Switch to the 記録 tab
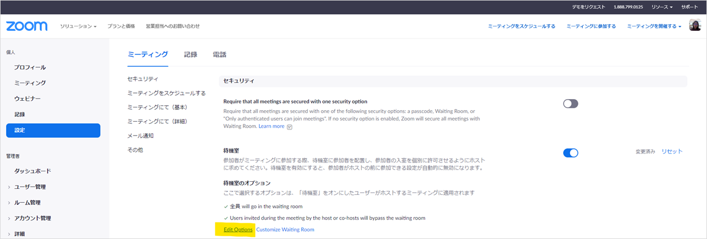Viewport: 707px width, 239px height. tap(190, 55)
